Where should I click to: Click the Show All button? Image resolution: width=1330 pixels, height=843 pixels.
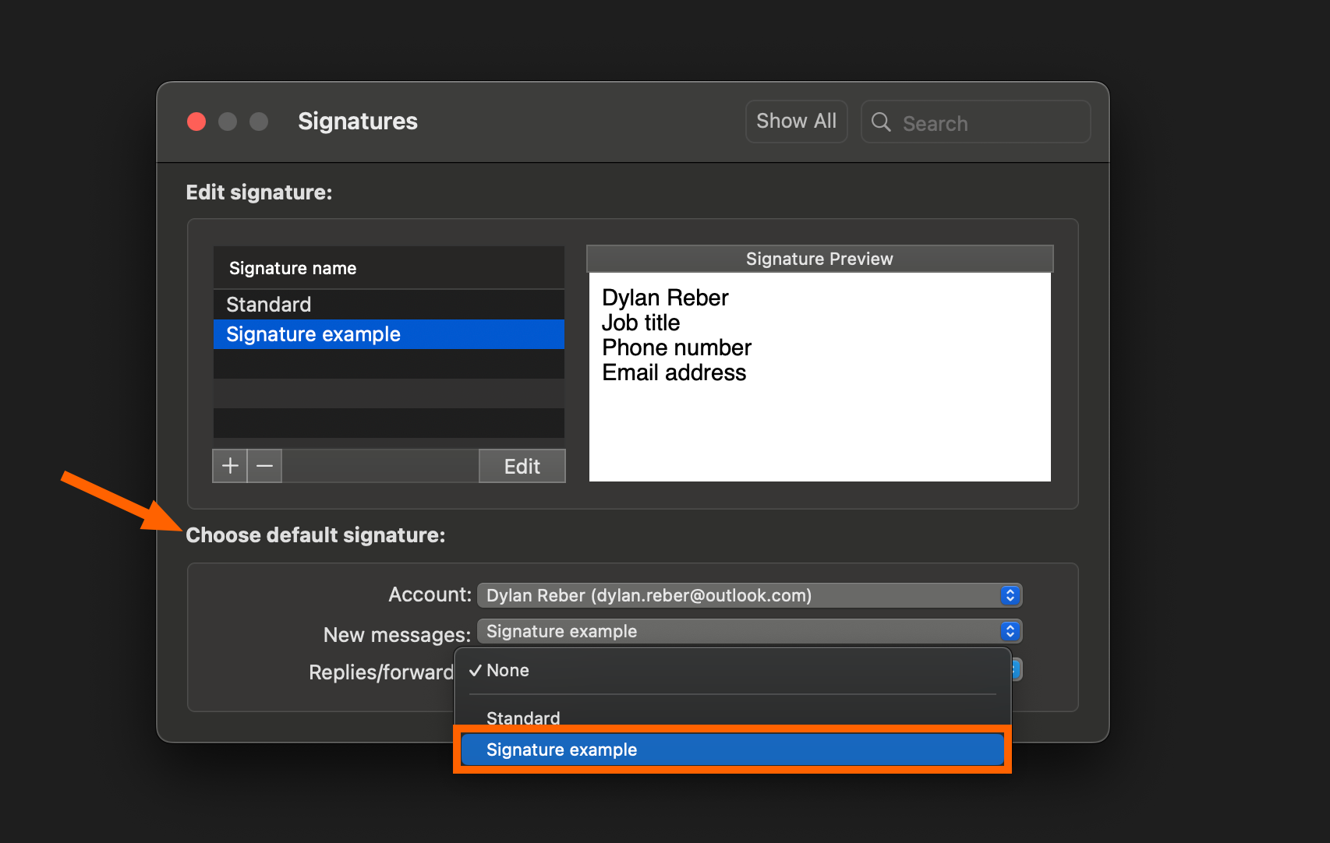point(796,122)
